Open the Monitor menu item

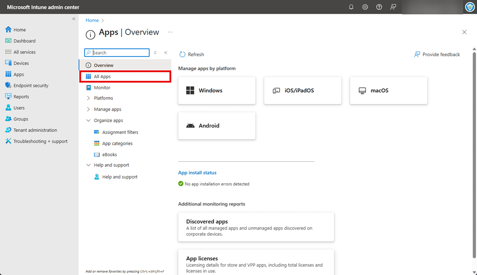(x=102, y=88)
